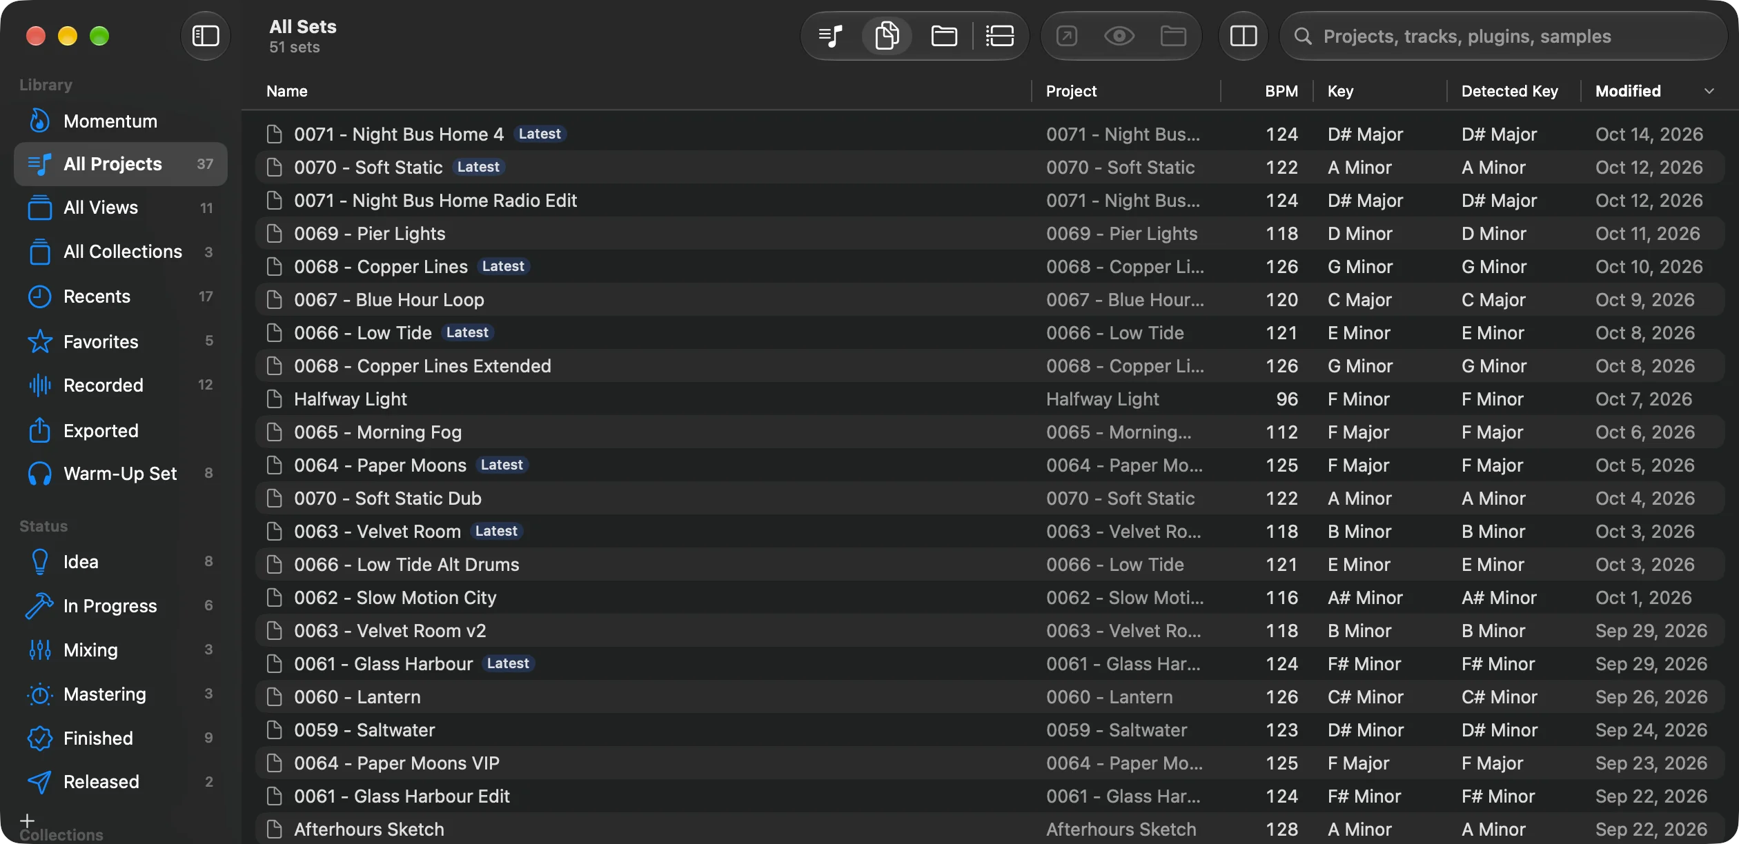The height and width of the screenshot is (844, 1739).
Task: Open Exported section
Action: (121, 431)
